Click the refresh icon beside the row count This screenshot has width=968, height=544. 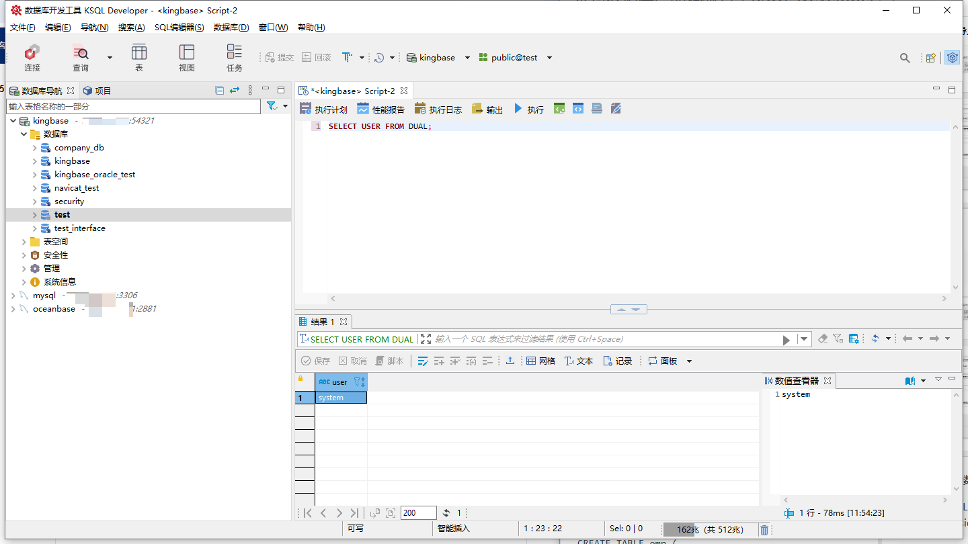click(x=446, y=513)
